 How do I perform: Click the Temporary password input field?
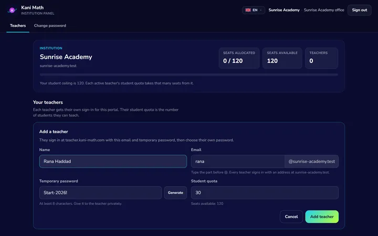[x=100, y=192]
